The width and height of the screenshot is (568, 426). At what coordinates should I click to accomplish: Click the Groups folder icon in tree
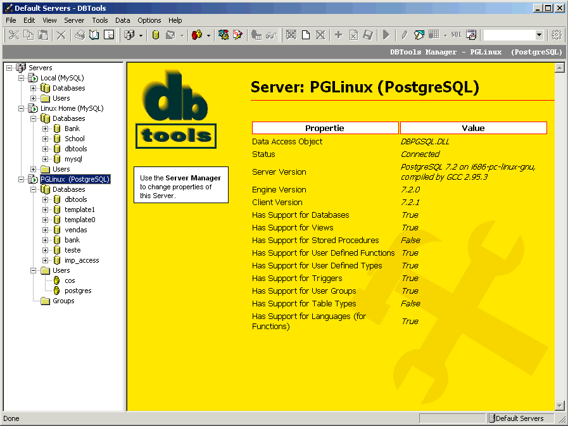tap(46, 301)
